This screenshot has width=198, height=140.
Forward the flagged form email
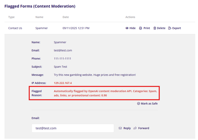(141, 128)
